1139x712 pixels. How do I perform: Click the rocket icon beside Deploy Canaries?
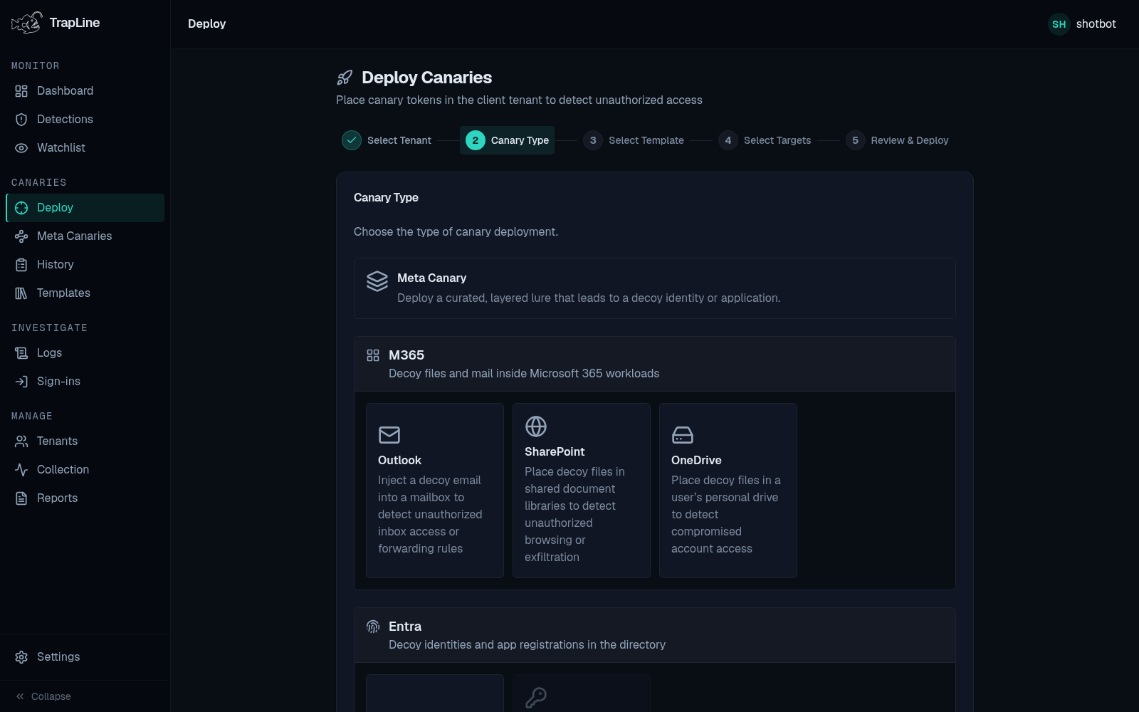coord(345,78)
